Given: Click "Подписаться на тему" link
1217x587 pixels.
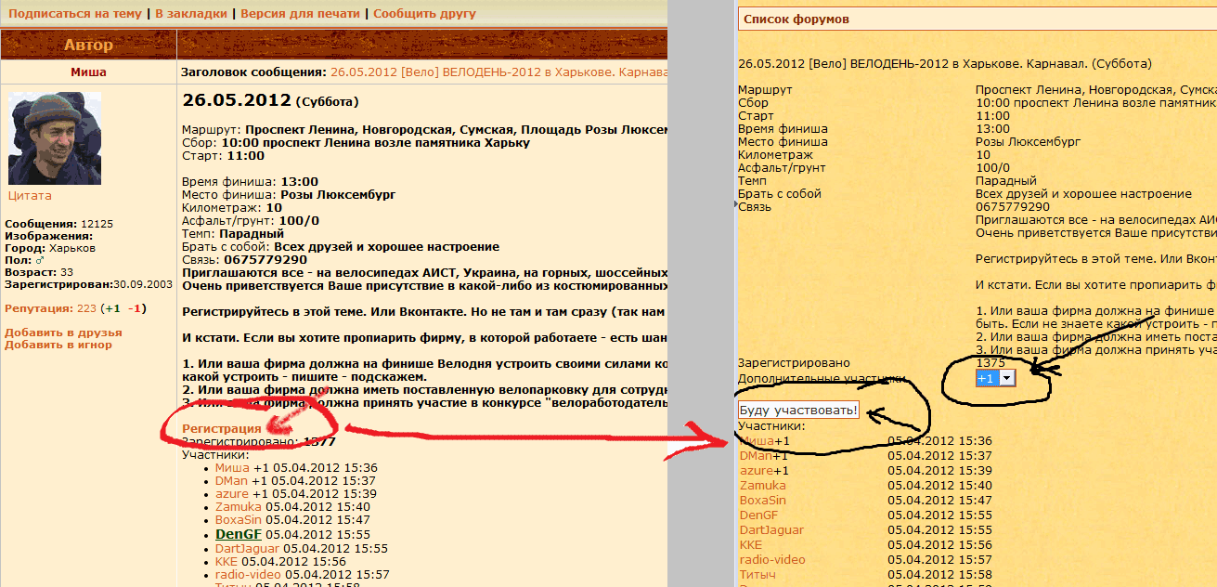Looking at the screenshot, I should click(x=75, y=14).
